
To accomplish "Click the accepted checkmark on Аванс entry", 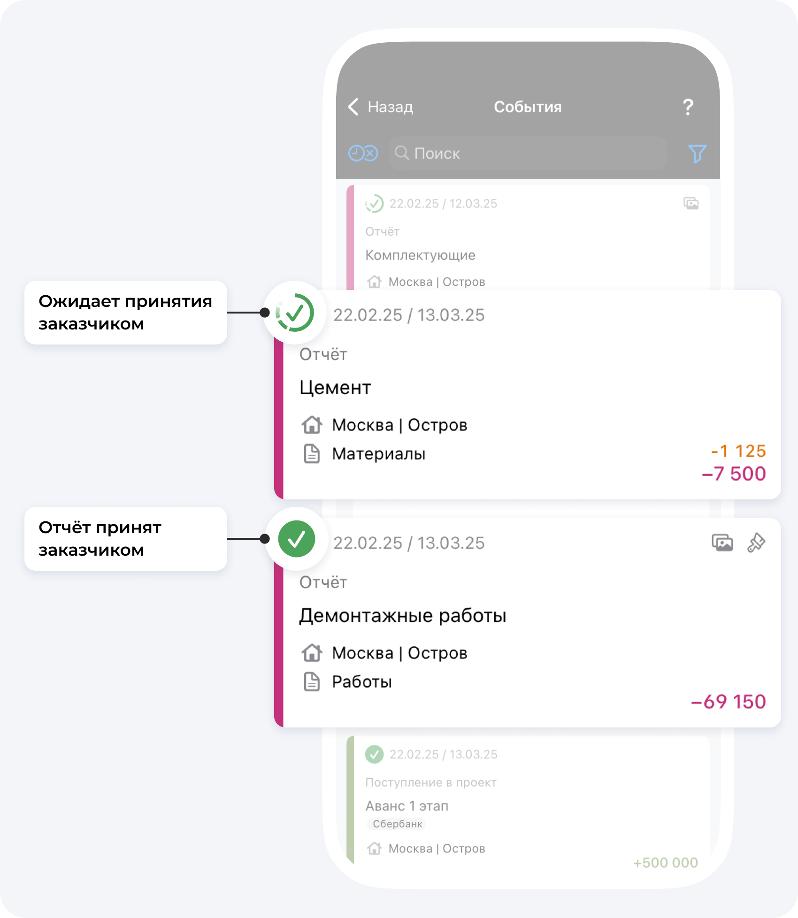I will click(x=374, y=754).
